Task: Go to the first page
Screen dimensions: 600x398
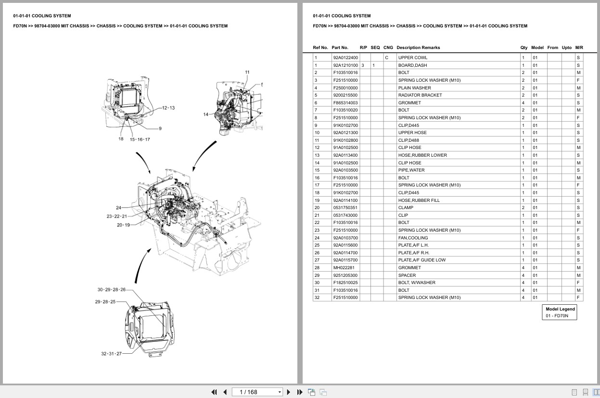Action: point(214,392)
